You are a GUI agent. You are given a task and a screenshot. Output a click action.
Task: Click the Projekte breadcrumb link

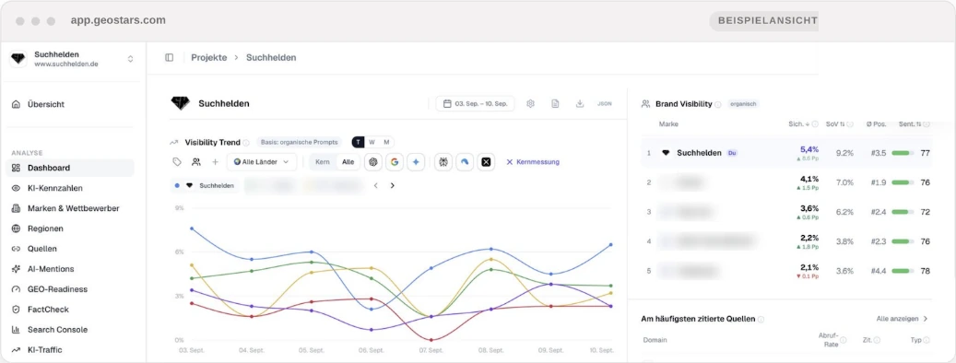pos(209,57)
